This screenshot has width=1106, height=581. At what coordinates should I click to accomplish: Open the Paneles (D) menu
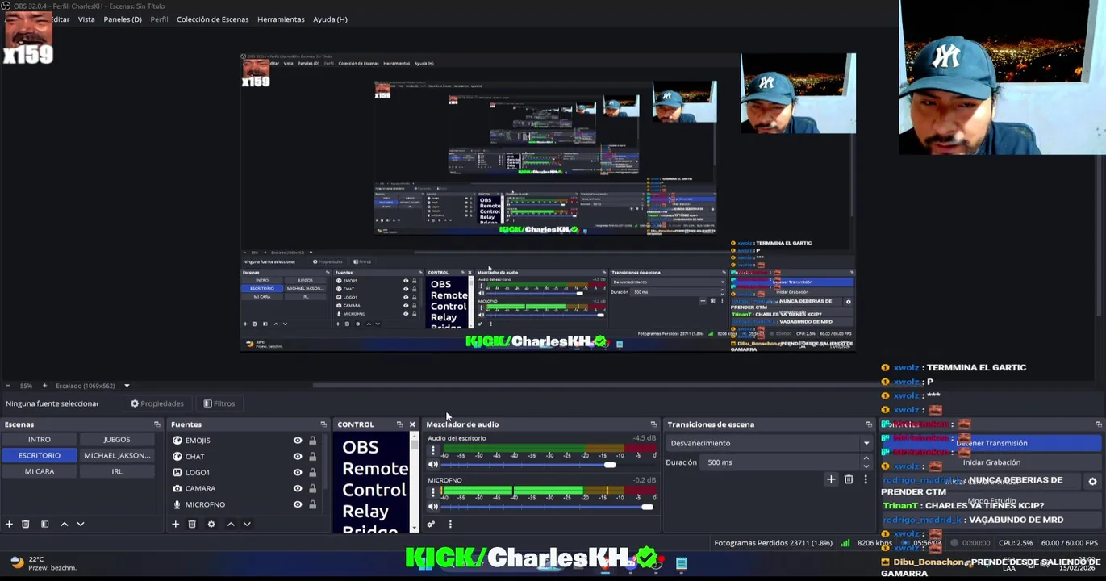(123, 19)
